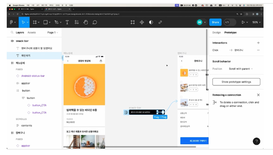The height and width of the screenshot is (155, 273).
Task: Open the Figma main menu icon
Action: pos(11,22)
